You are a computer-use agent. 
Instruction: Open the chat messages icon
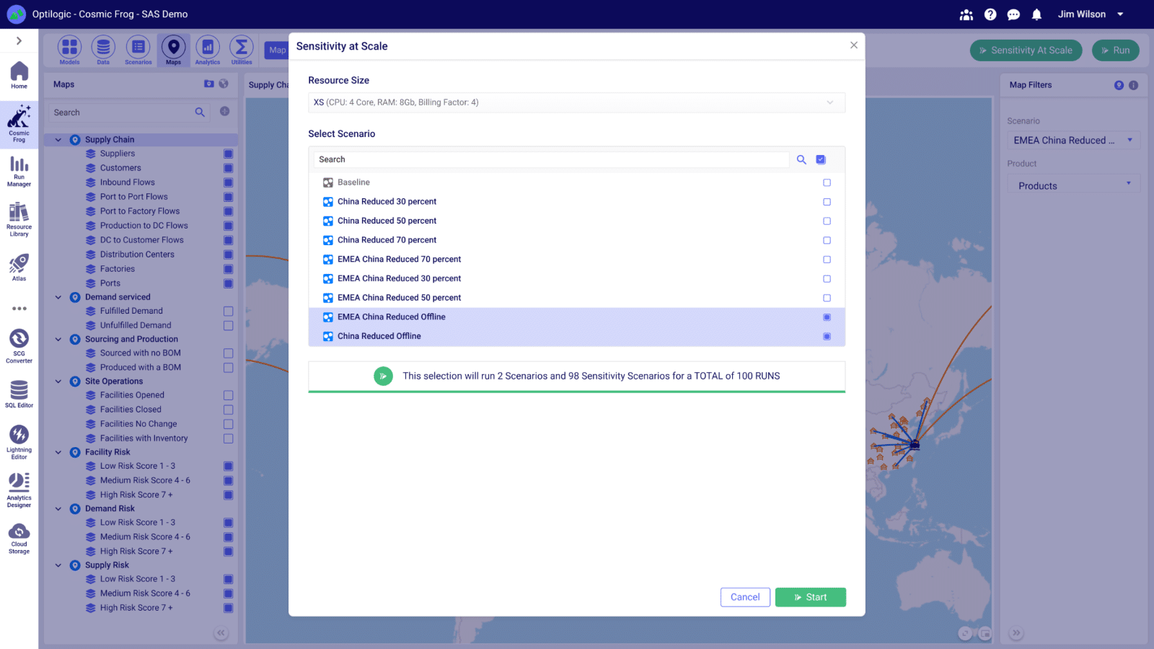[1013, 14]
